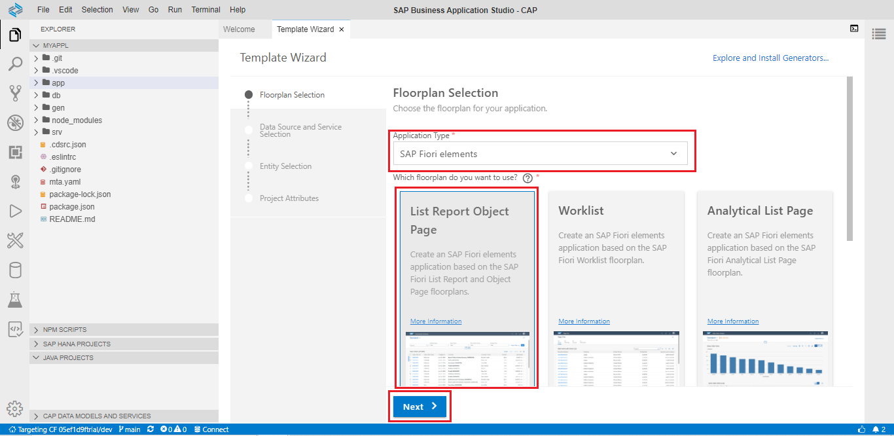Click the Next button
The width and height of the screenshot is (894, 436).
coord(420,407)
